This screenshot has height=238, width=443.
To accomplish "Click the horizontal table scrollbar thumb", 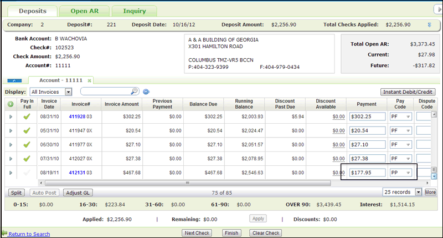I will click(188, 183).
